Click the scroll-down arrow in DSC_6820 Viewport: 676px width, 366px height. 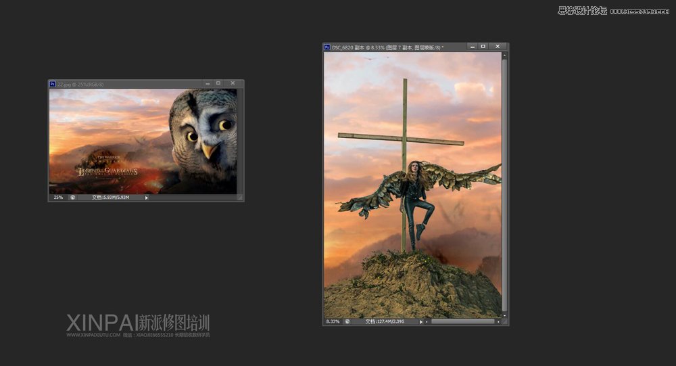pos(504,315)
